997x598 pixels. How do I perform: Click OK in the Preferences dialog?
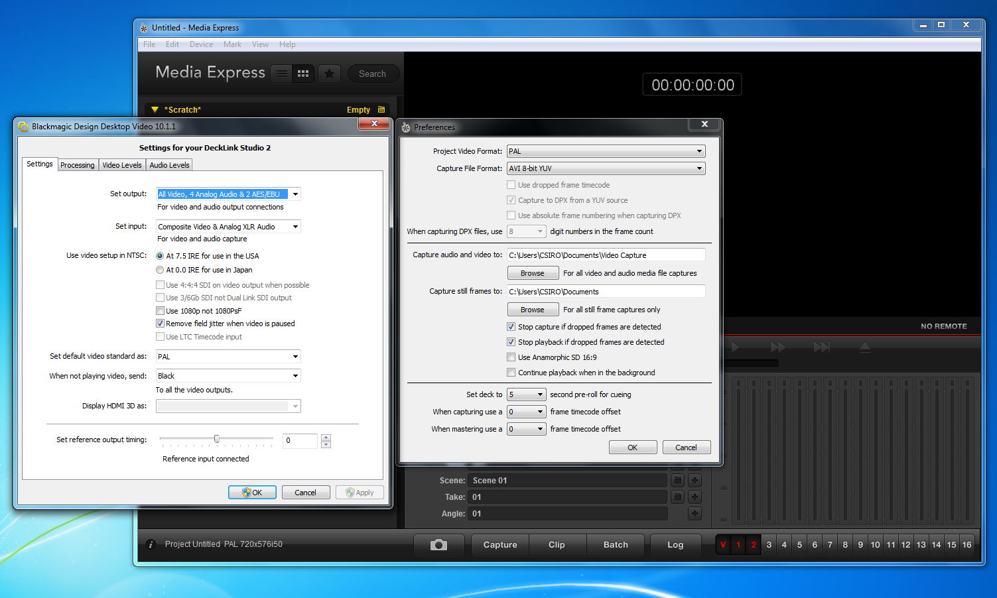click(x=633, y=448)
